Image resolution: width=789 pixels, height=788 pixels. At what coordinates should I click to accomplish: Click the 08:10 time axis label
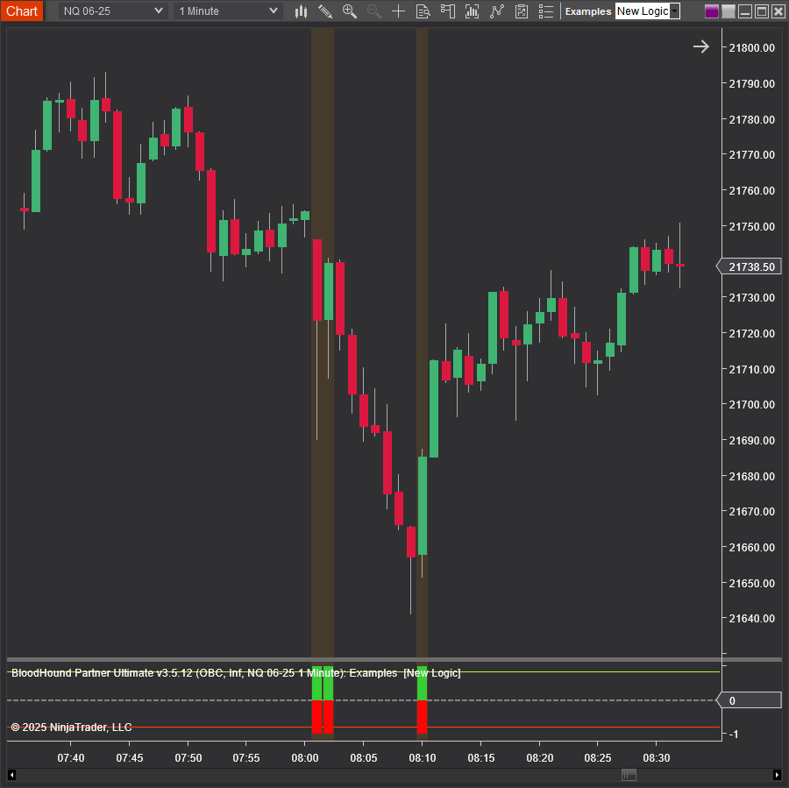tap(423, 758)
